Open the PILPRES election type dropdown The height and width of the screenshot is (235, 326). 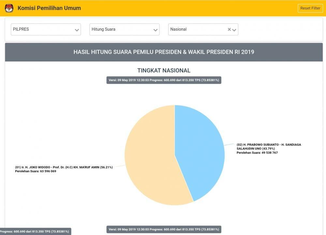46,29
